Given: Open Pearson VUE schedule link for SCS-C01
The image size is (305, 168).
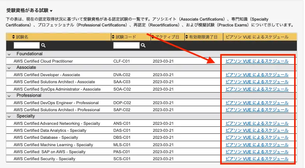Looking at the screenshot, I should (257, 159).
